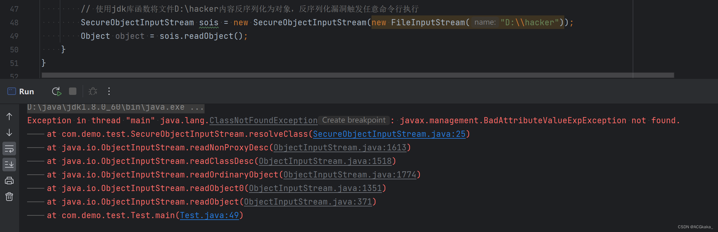Open the Run toolbar more options menu
The width and height of the screenshot is (718, 232).
pos(109,91)
